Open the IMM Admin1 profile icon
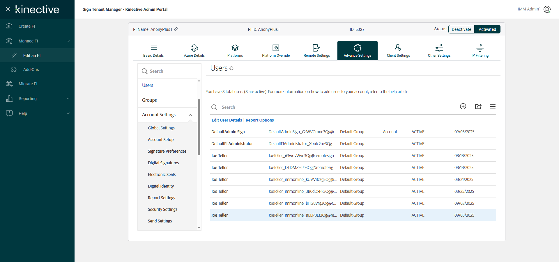 click(547, 9)
